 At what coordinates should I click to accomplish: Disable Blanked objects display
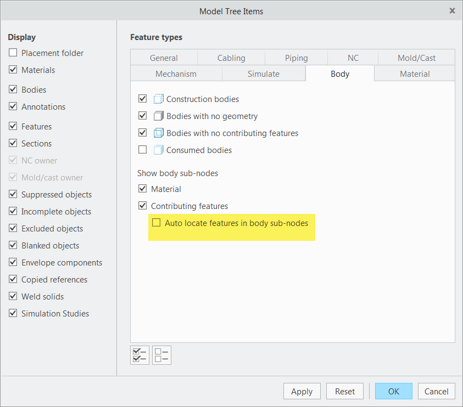[x=13, y=245]
